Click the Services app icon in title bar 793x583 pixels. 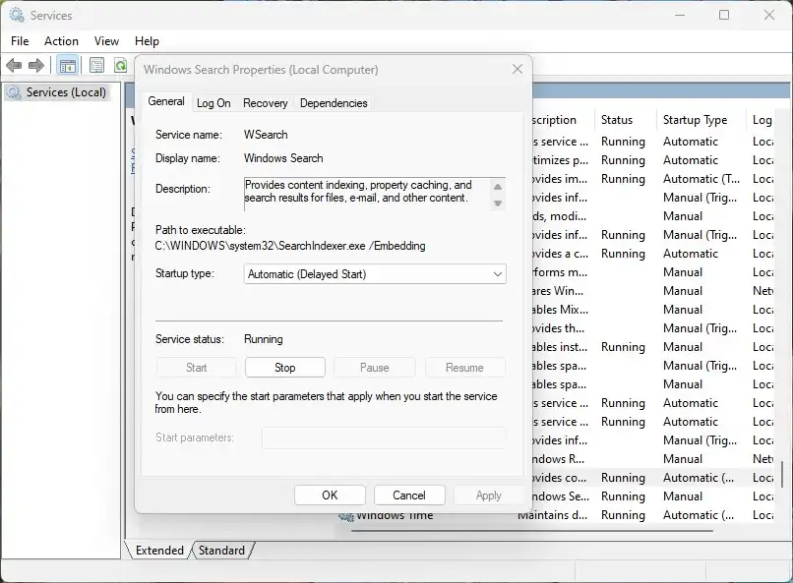coord(17,16)
